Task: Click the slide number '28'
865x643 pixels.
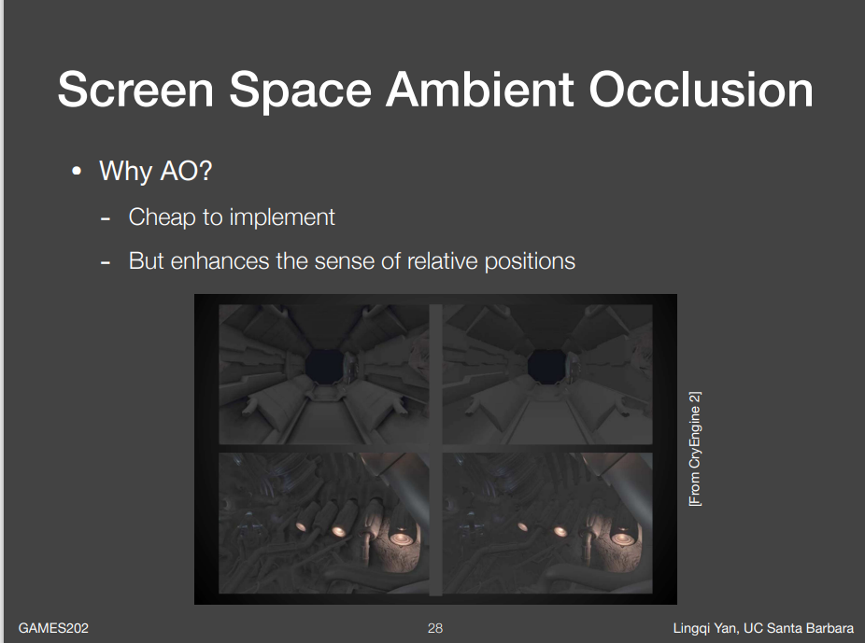Action: [435, 628]
